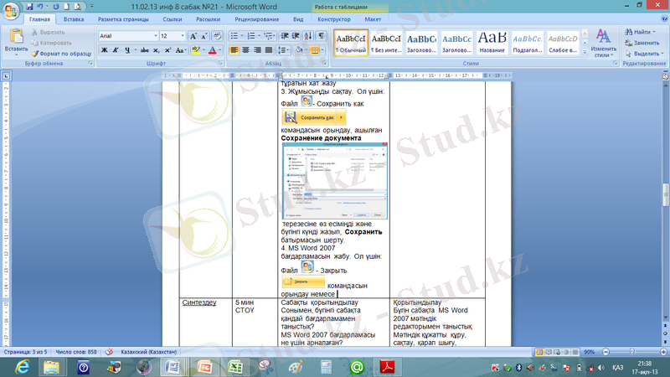Toggle the КАЗ keyboard language indicator
This screenshot has height=377, width=670.
[x=617, y=367]
